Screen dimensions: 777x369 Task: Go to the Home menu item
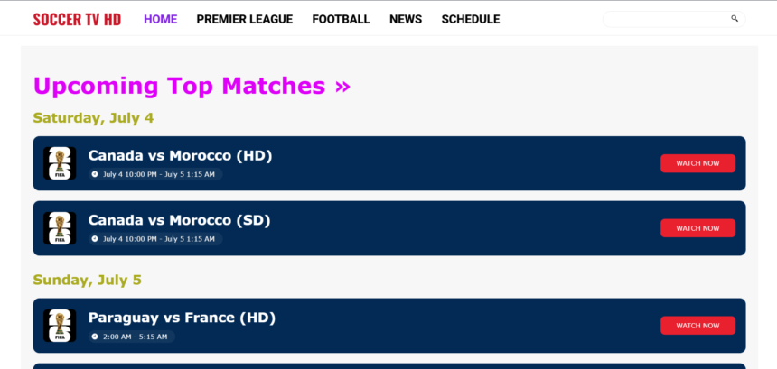coord(161,19)
